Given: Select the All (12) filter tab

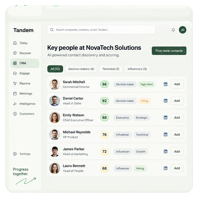Looking at the screenshot, I should pos(55,69).
